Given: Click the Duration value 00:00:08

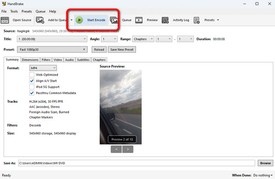Looking at the screenshot, I should click(x=219, y=39).
